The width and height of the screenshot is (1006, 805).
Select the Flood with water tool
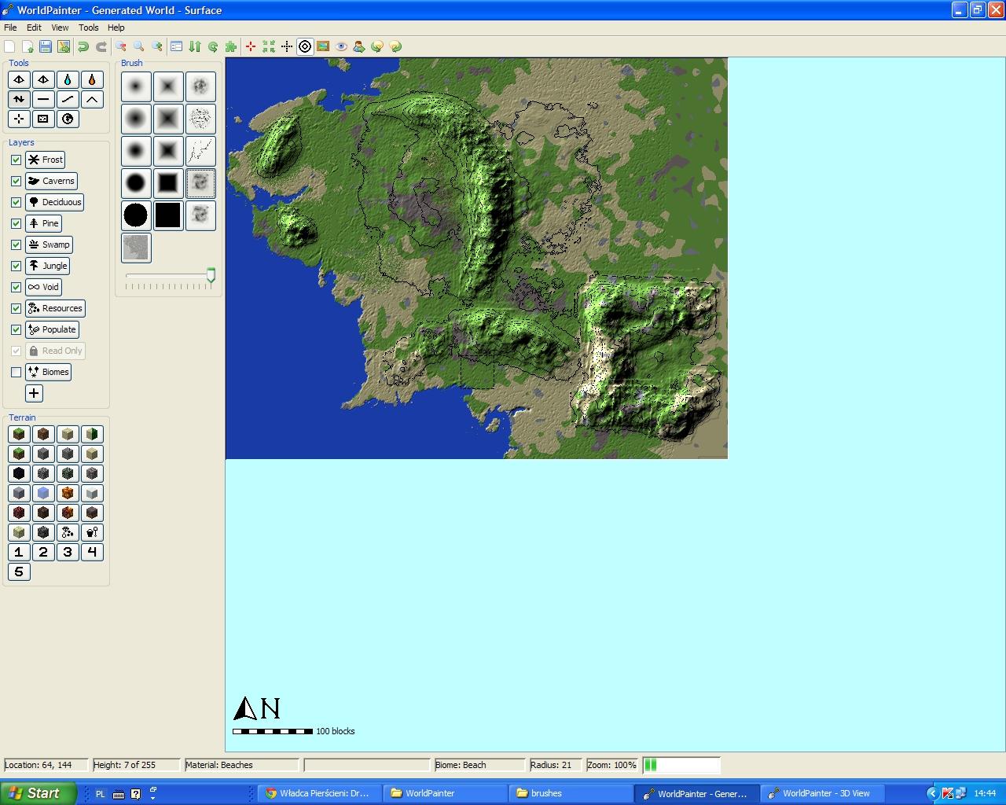(x=68, y=79)
